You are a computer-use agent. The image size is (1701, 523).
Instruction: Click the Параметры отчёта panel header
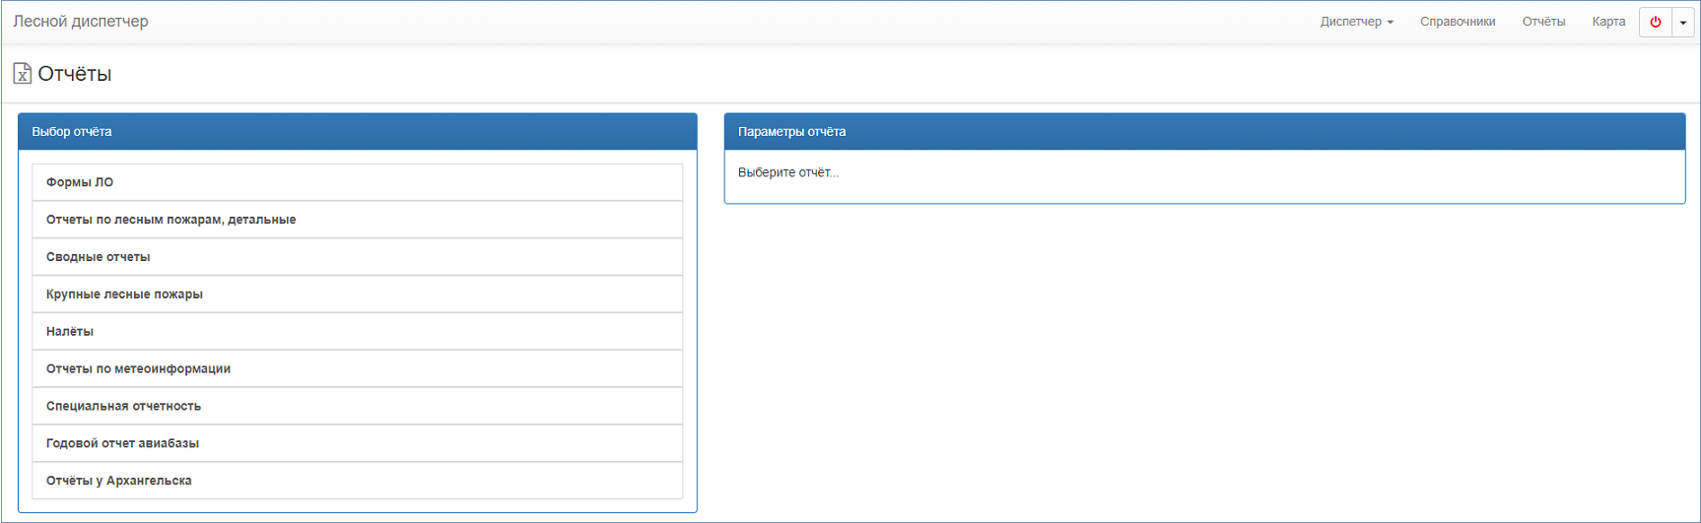point(1204,131)
